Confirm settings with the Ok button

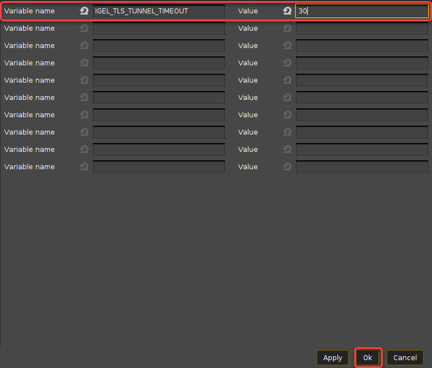368,358
